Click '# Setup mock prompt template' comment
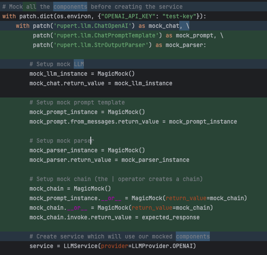 [77, 102]
